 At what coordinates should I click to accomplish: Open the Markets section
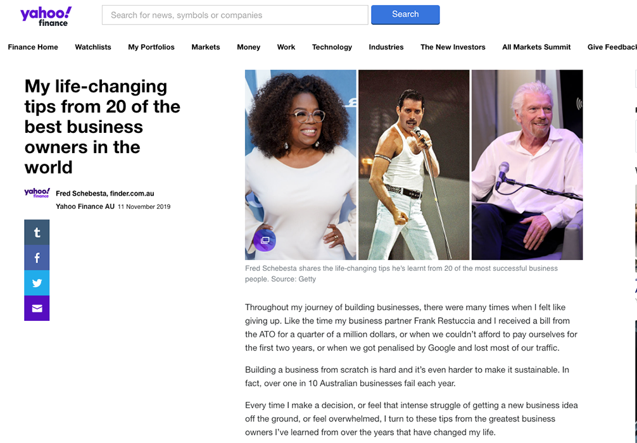(x=206, y=47)
